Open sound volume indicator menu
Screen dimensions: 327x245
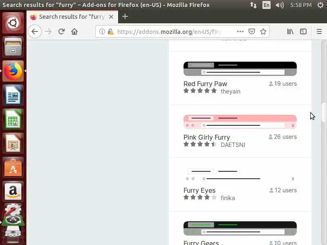coord(280,5)
